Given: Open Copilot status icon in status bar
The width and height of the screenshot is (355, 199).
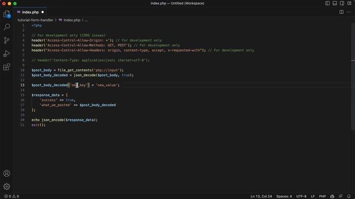Looking at the screenshot, I should (332, 196).
